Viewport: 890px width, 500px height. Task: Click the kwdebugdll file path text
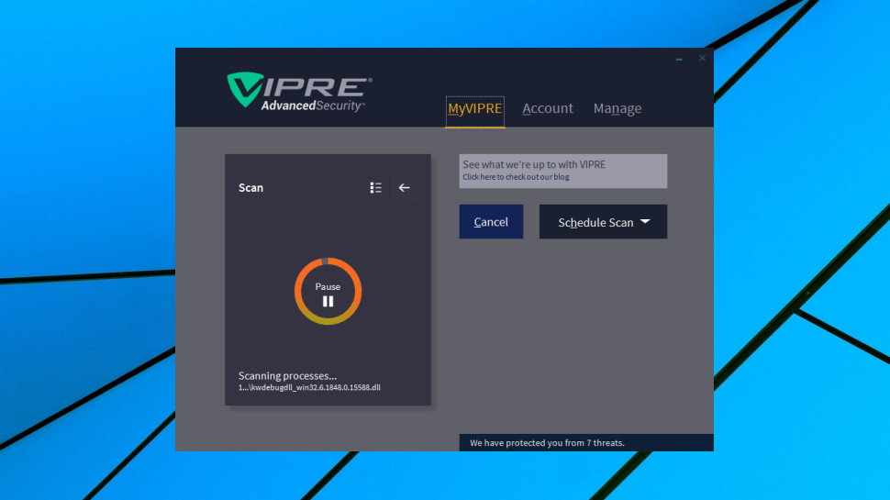309,388
